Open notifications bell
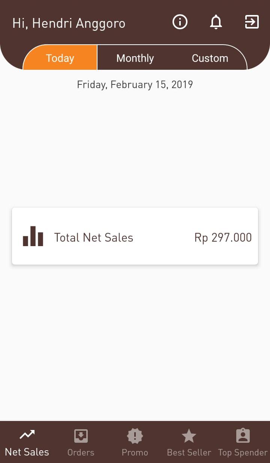The image size is (270, 463). click(x=216, y=23)
